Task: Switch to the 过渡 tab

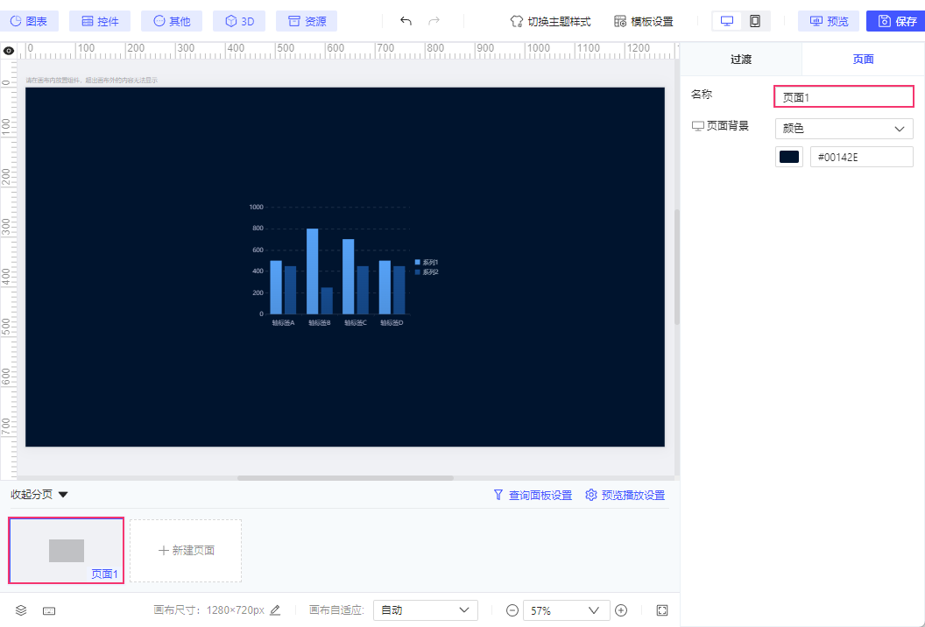Action: tap(741, 59)
